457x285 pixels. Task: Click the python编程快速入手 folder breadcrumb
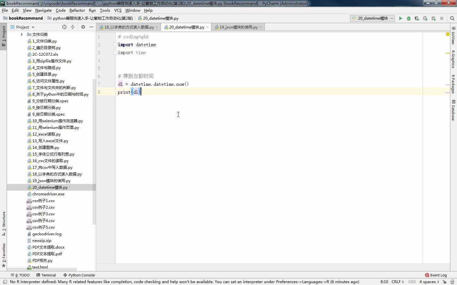pos(90,18)
